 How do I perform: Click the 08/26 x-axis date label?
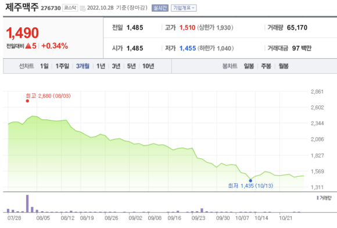tap(112, 218)
